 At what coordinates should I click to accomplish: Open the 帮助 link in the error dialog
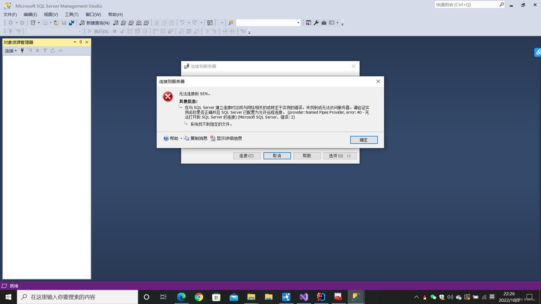pos(171,138)
